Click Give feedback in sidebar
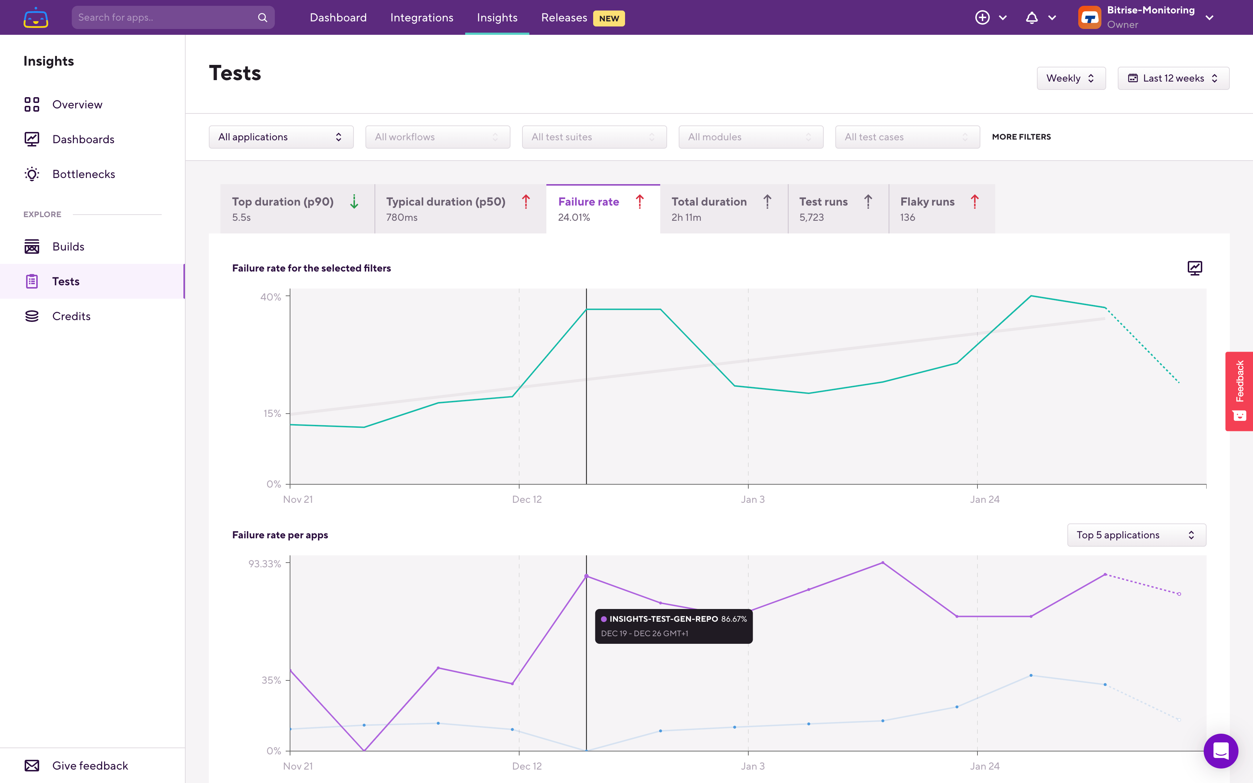This screenshot has width=1253, height=783. tap(90, 765)
